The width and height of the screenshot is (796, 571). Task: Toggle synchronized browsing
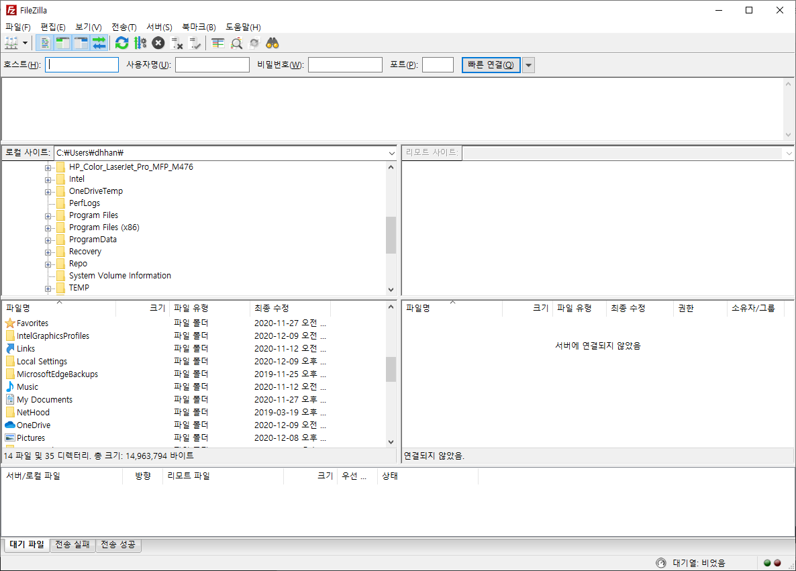click(x=254, y=43)
